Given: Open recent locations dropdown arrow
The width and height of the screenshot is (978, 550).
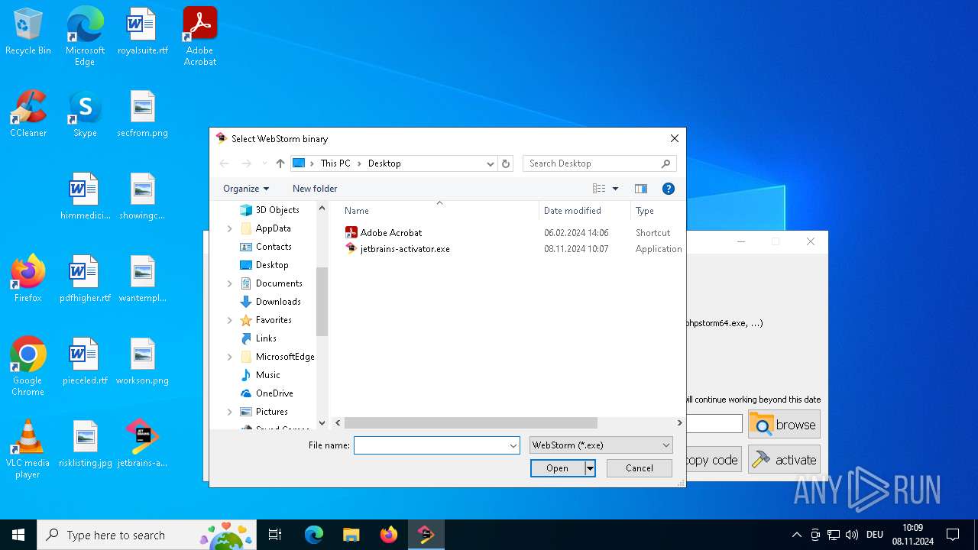Looking at the screenshot, I should 264,163.
